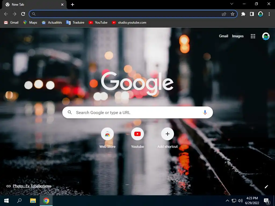Open Chrome's three-dot menu
The image size is (275, 206).
tap(269, 14)
